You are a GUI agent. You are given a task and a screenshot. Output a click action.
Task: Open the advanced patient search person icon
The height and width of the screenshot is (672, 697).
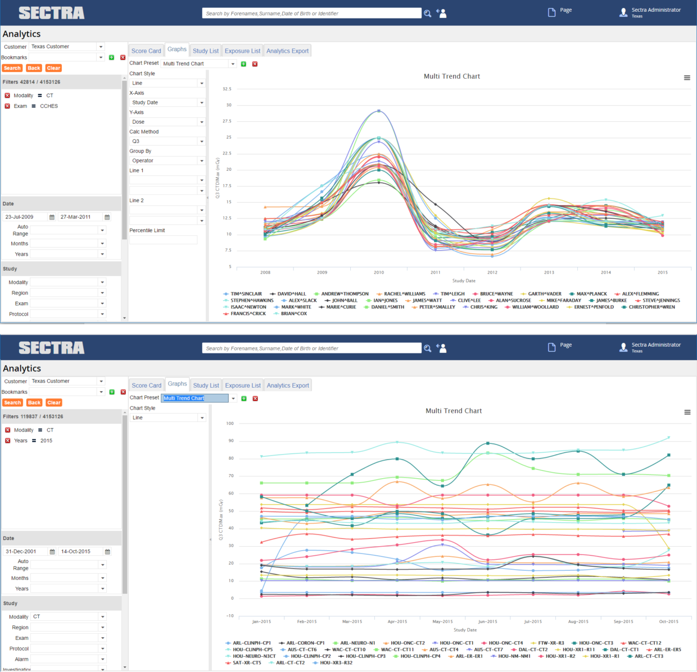441,13
